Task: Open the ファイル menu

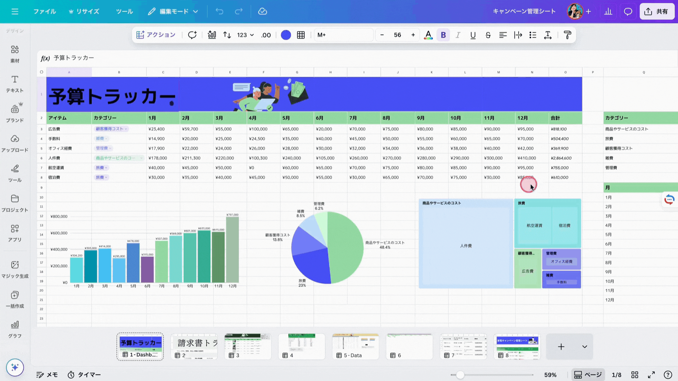Action: point(44,12)
